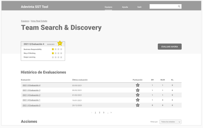Click score star icon for 2021 Q Evaluación 4 row
Viewport: 203px width, 128px height.
coord(138,85)
